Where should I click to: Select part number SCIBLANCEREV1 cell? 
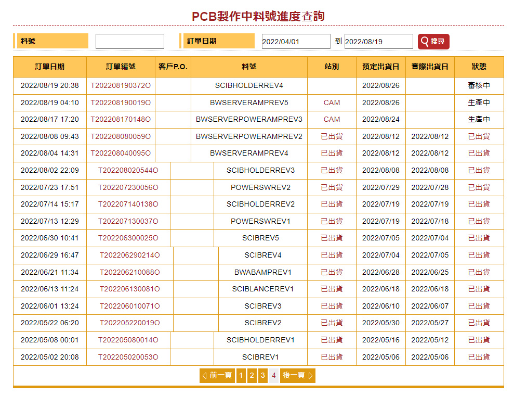263,289
